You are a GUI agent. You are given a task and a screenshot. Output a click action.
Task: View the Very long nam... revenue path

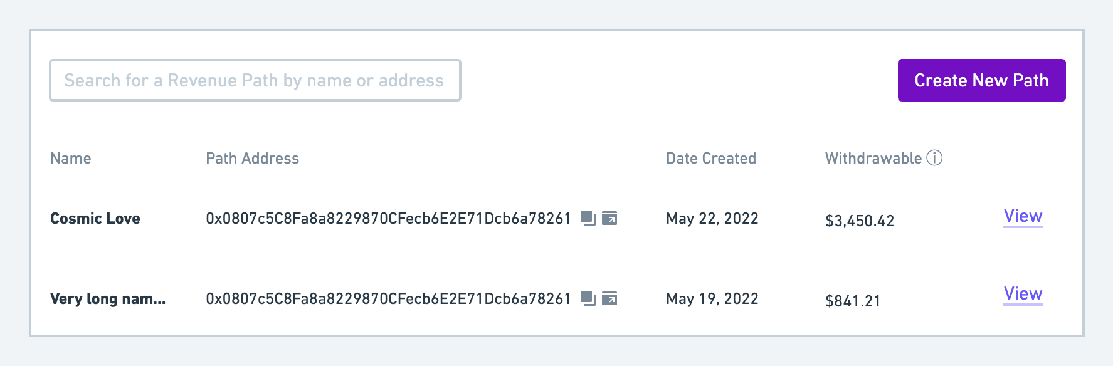coord(1023,294)
